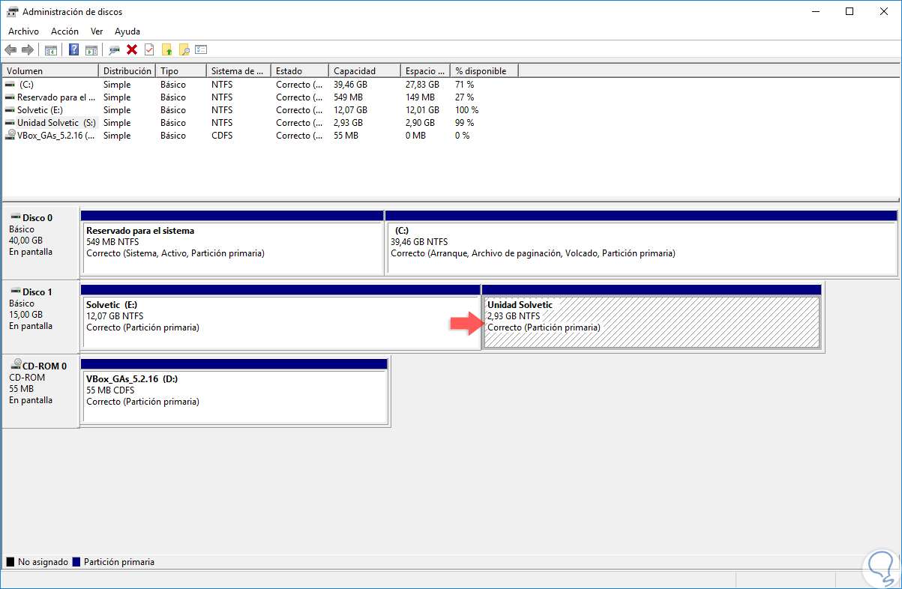Select the Unidad Solvetic 2,93 GB partition
The width and height of the screenshot is (902, 589).
(652, 317)
